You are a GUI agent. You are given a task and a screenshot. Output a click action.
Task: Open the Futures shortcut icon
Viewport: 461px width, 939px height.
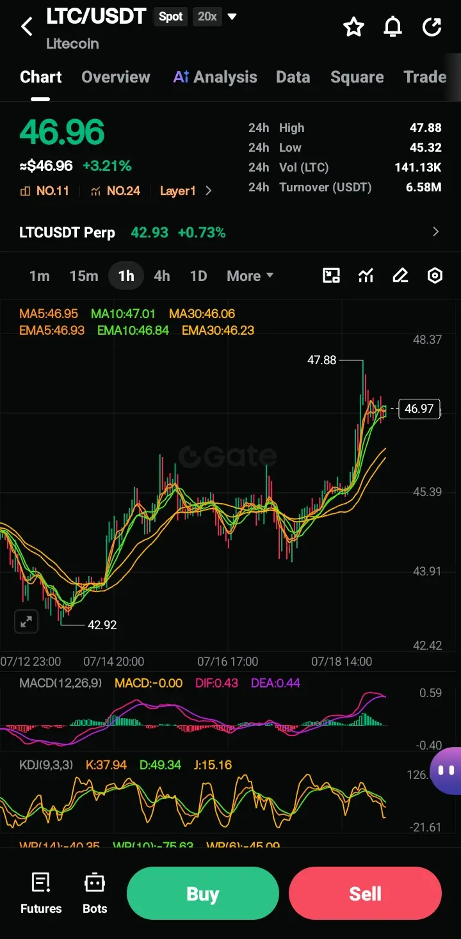click(x=41, y=893)
